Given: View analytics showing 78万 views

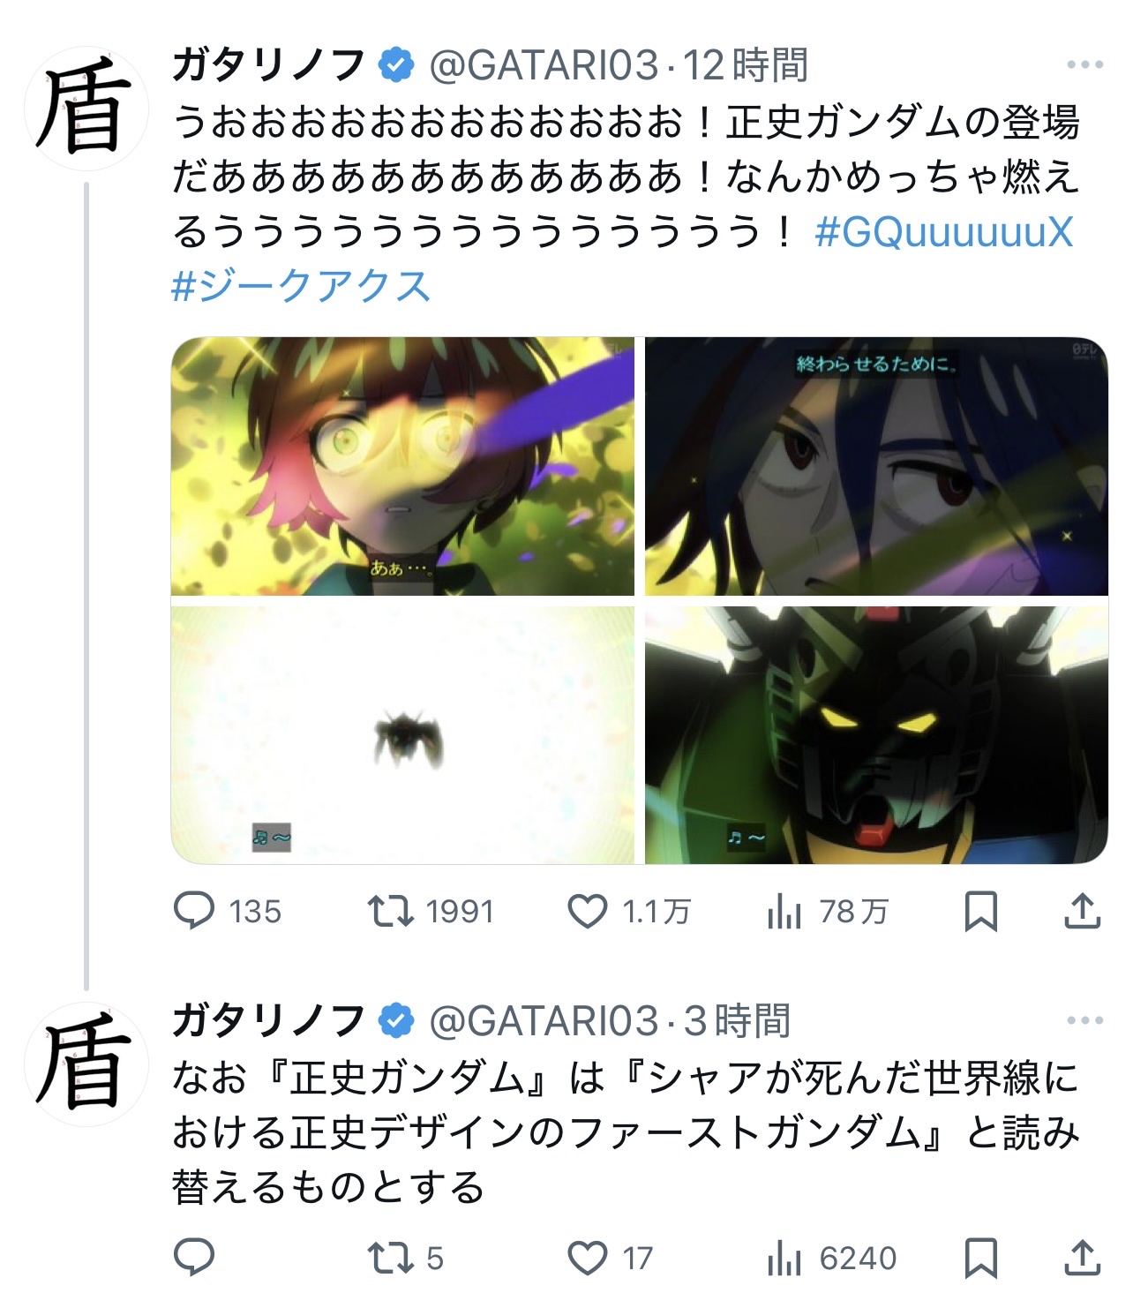Looking at the screenshot, I should click(827, 911).
